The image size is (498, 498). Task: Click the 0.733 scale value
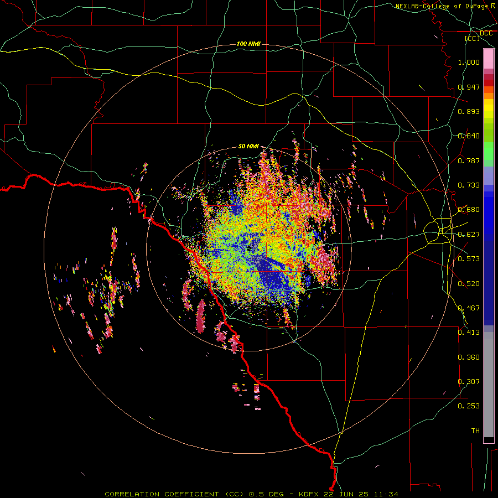(469, 185)
